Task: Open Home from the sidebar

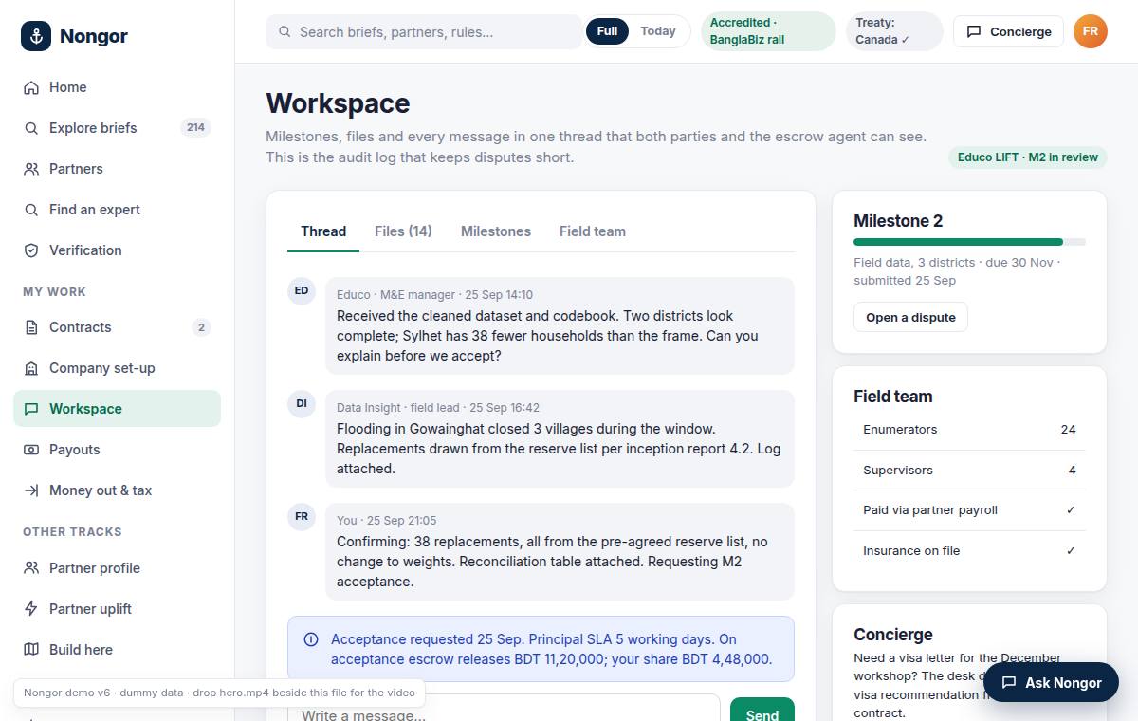Action: pos(117,87)
